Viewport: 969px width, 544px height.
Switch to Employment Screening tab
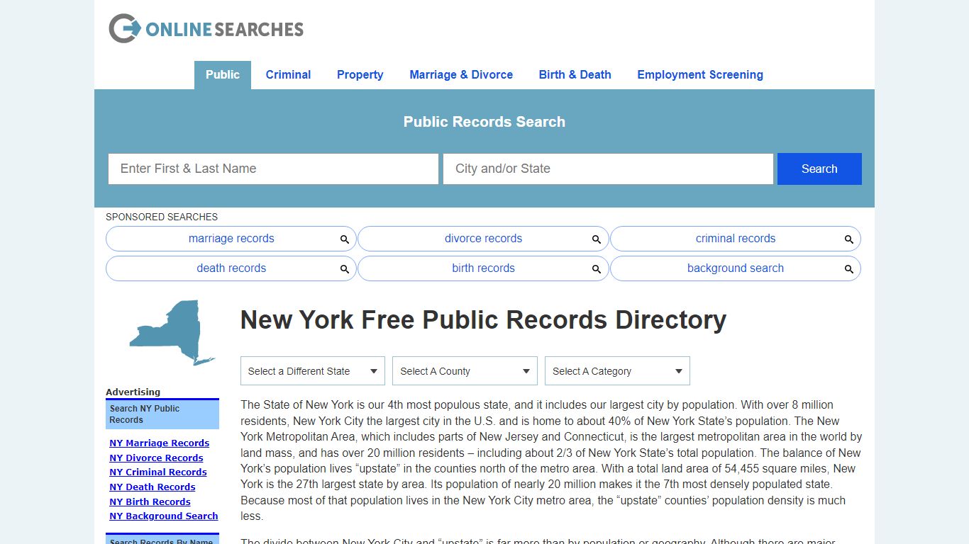pyautogui.click(x=700, y=75)
